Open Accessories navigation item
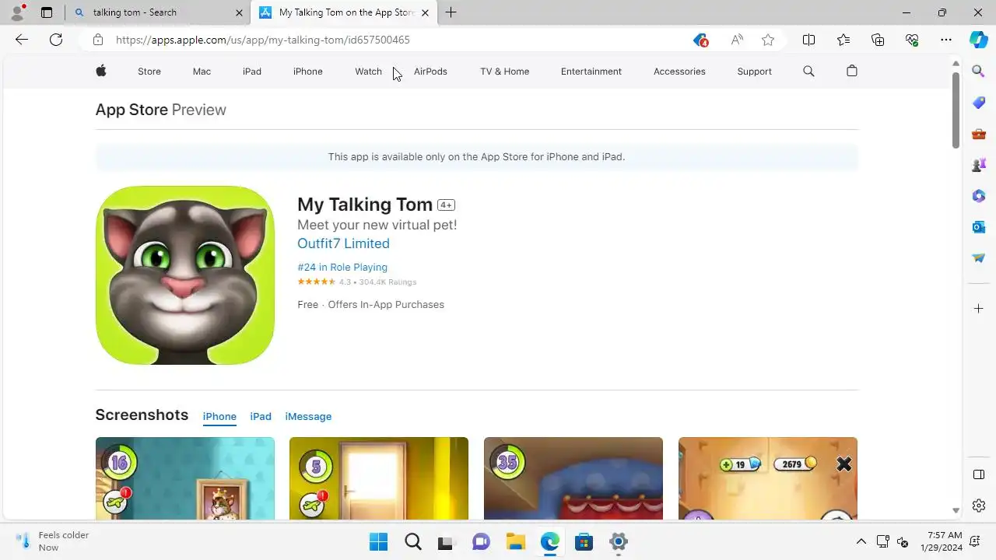 (x=679, y=72)
